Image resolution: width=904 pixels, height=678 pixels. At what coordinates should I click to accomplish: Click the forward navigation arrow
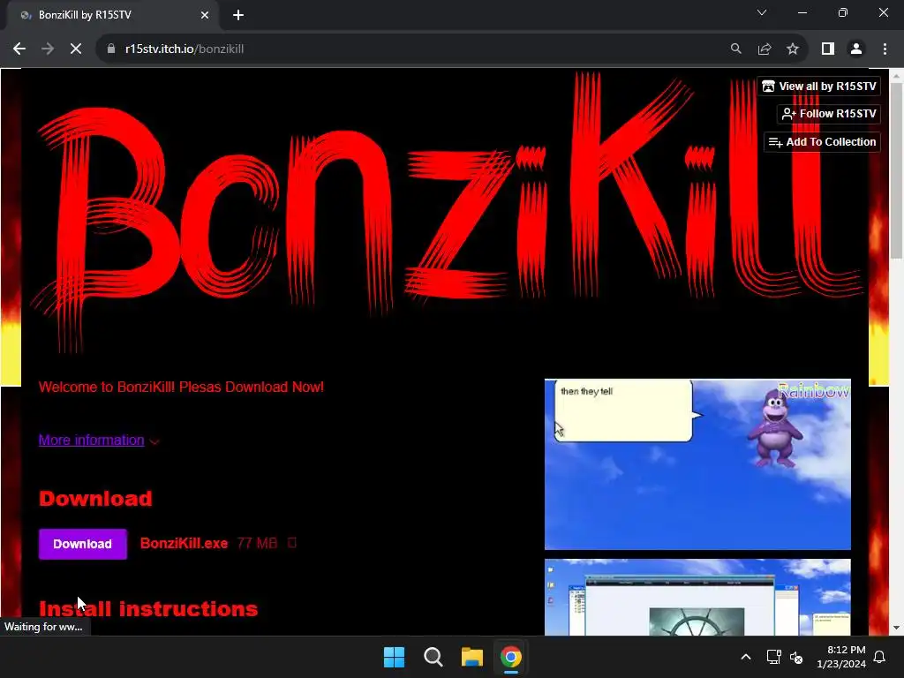tap(48, 49)
